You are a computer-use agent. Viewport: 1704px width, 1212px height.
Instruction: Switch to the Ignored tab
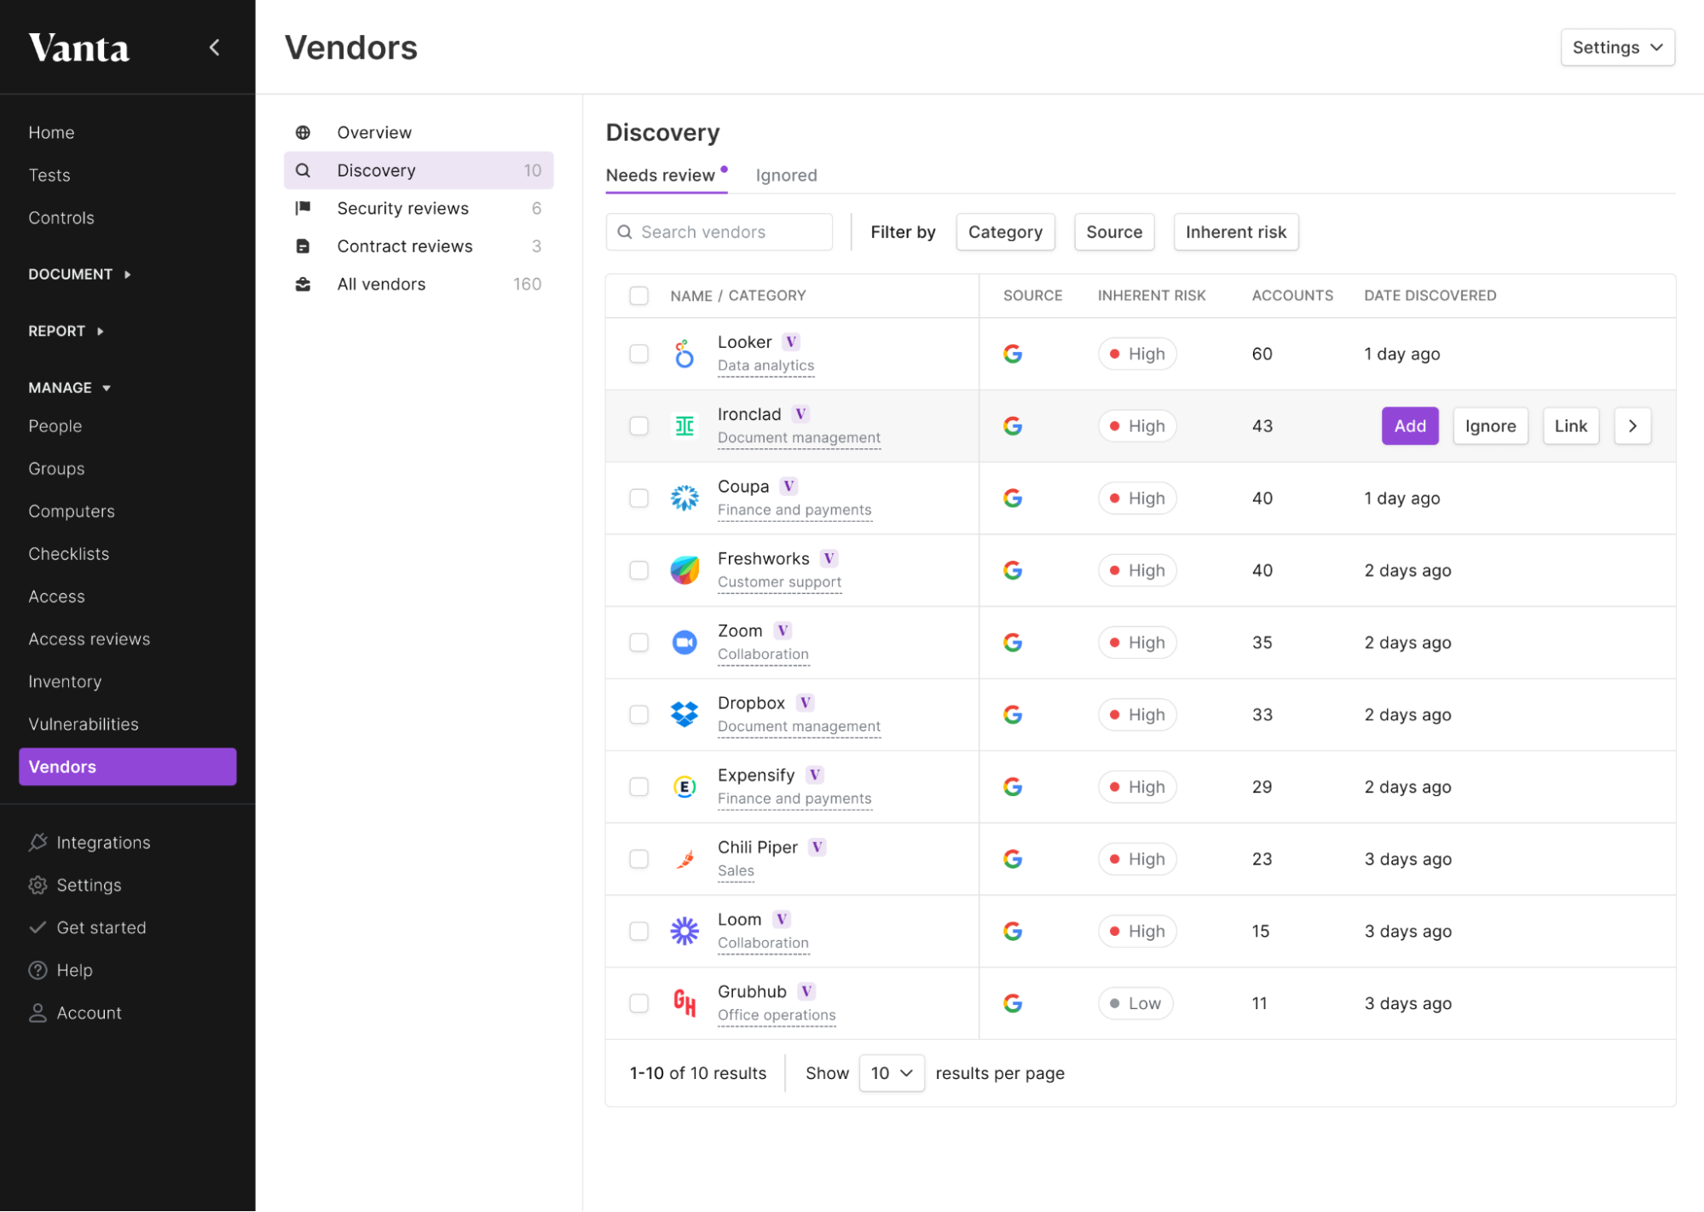point(786,175)
